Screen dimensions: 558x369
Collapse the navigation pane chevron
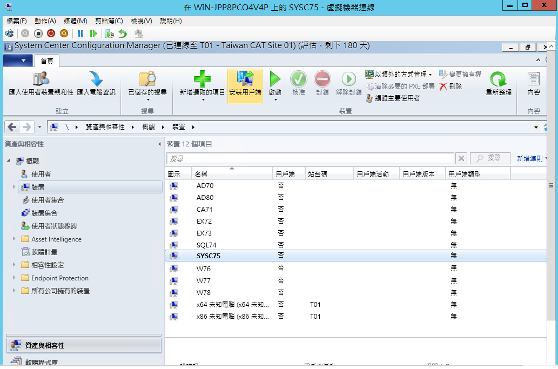159,144
